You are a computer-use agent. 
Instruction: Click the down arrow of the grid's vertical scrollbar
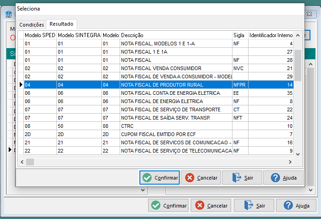click(298, 154)
